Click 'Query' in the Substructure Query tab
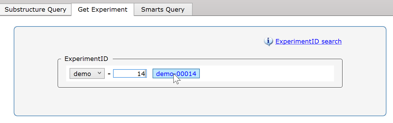Screen dimensions: 393x123 pos(57,10)
